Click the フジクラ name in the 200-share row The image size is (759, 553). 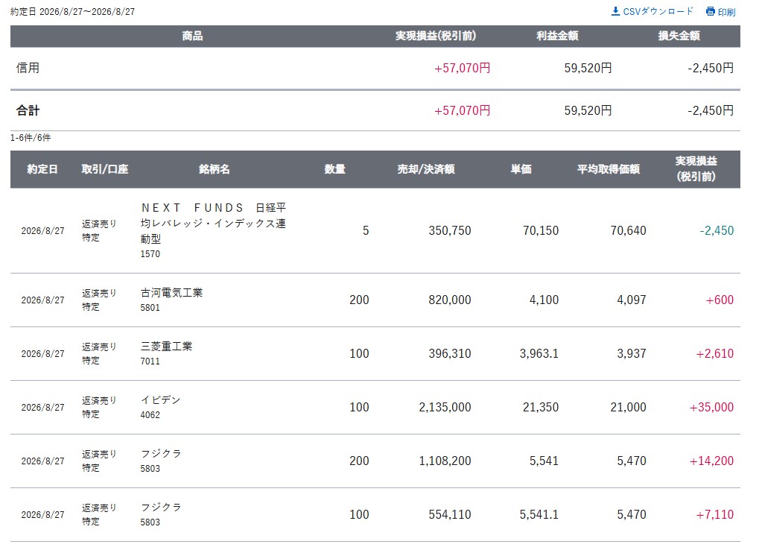click(x=161, y=454)
